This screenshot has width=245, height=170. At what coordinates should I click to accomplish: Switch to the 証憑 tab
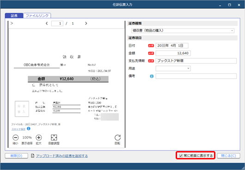[14, 16]
